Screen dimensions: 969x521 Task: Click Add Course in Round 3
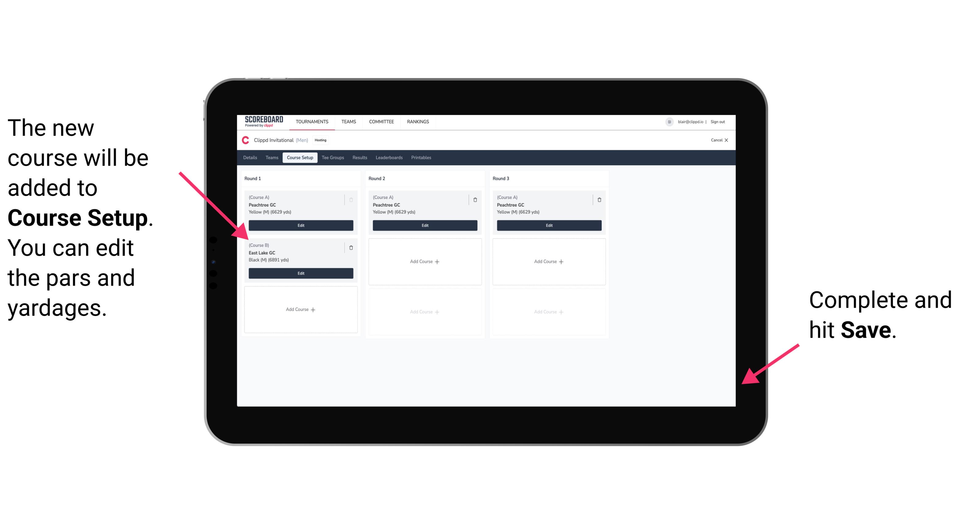pyautogui.click(x=548, y=261)
